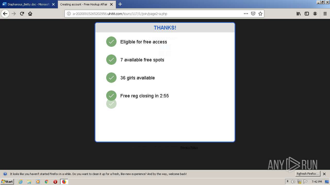Minimize the Firefox window
Viewport: 330px width, 185px height.
319,2
